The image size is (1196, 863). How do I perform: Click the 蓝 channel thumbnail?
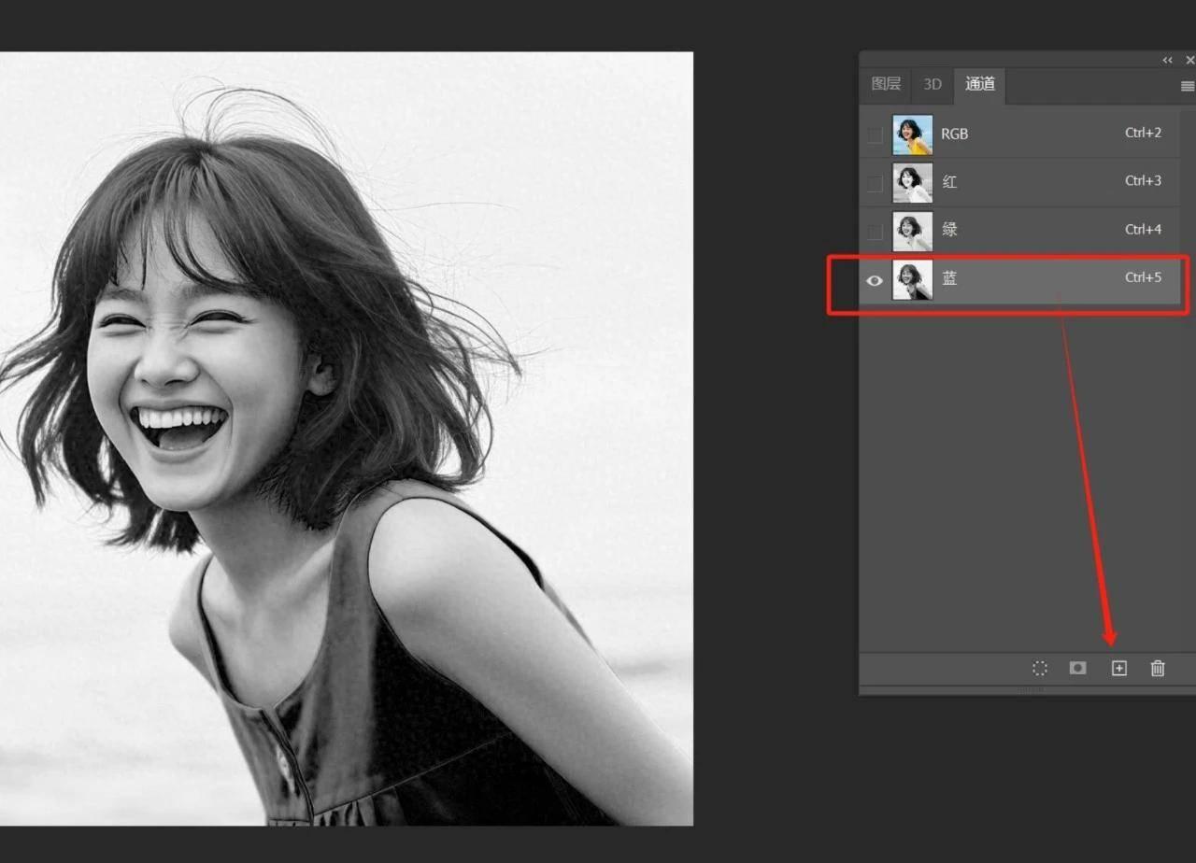[x=912, y=279]
